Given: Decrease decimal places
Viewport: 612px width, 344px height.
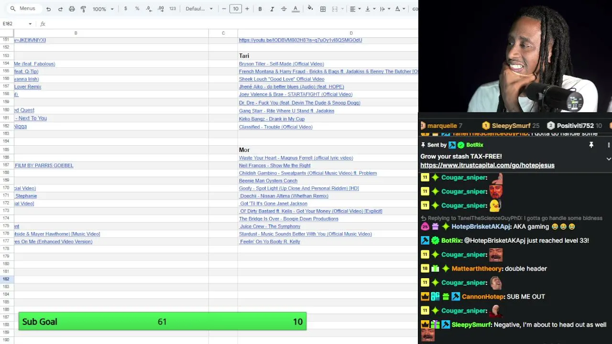Looking at the screenshot, I should pos(149,9).
